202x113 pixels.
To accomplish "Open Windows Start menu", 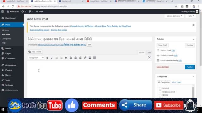I will tap(3, 110).
